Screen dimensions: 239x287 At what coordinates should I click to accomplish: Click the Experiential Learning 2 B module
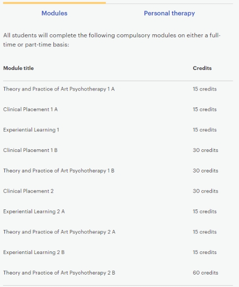point(34,252)
